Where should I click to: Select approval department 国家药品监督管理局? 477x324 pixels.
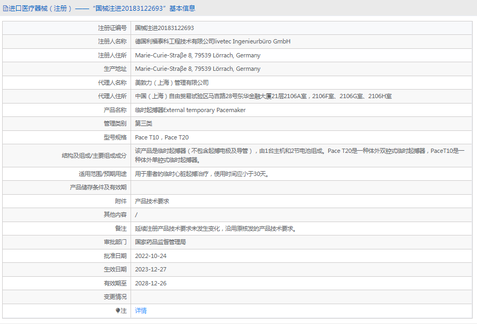tap(160, 242)
